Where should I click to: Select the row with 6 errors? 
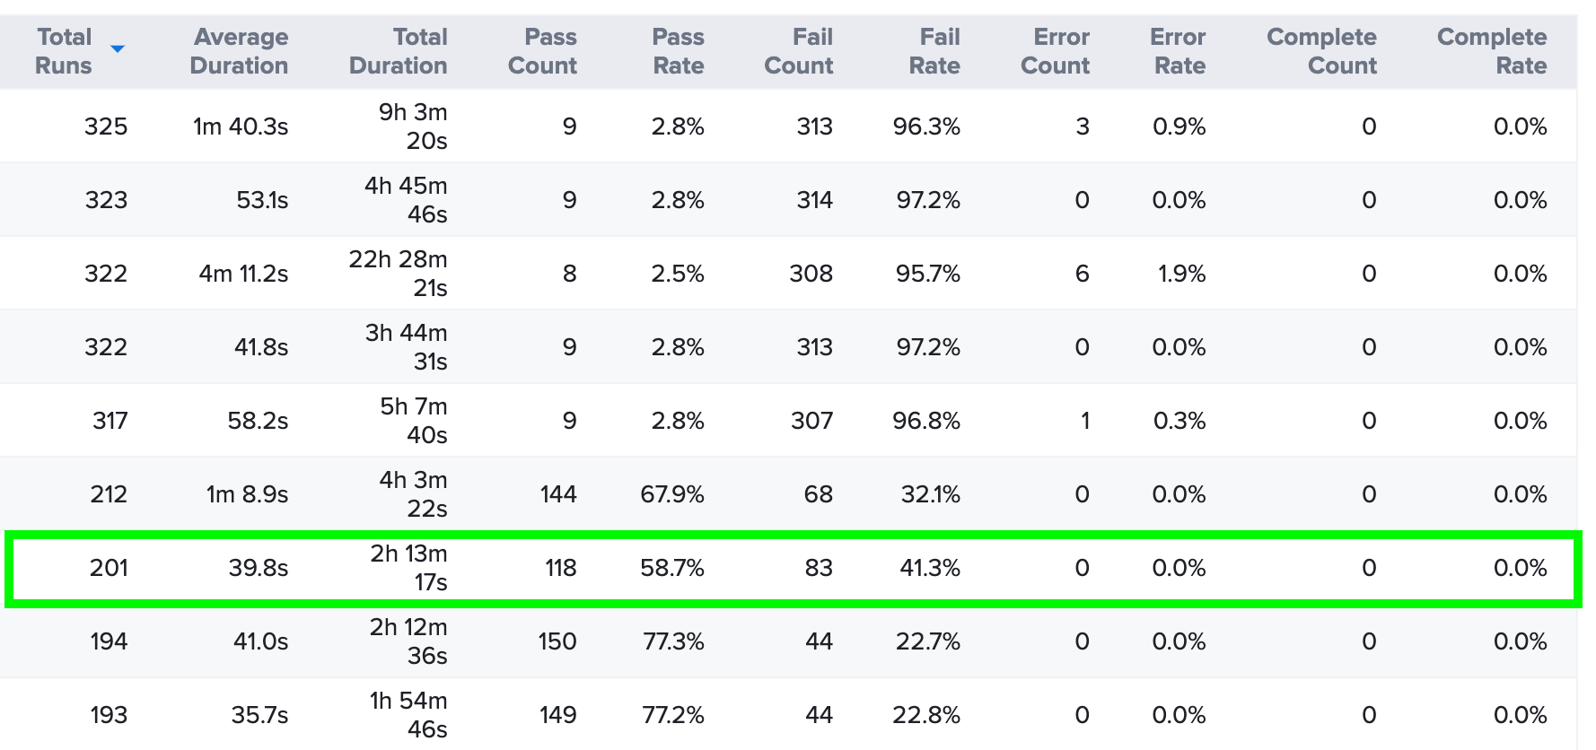pos(1082,274)
